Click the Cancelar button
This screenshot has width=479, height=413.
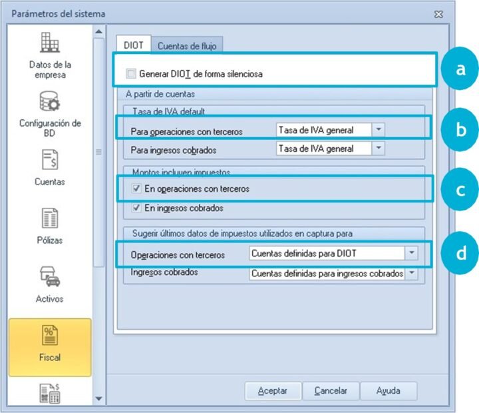tap(331, 390)
